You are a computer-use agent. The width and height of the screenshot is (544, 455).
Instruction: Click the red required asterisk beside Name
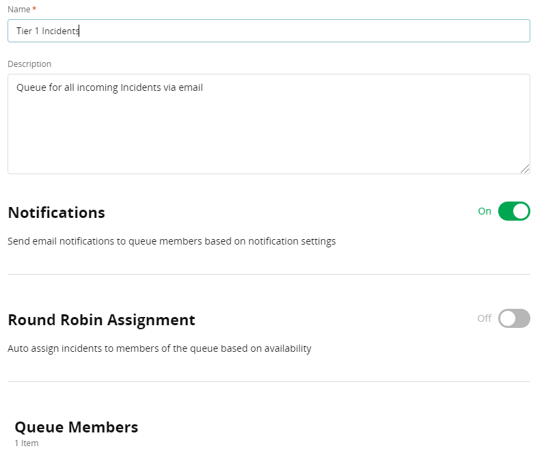pyautogui.click(x=34, y=9)
